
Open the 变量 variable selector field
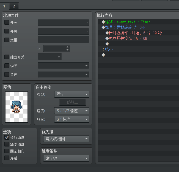(x=64, y=40)
